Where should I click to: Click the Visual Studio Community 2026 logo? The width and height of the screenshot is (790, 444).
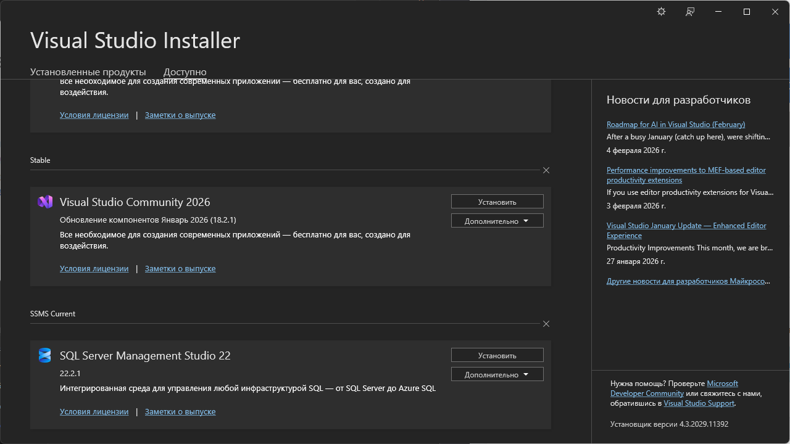pyautogui.click(x=44, y=202)
